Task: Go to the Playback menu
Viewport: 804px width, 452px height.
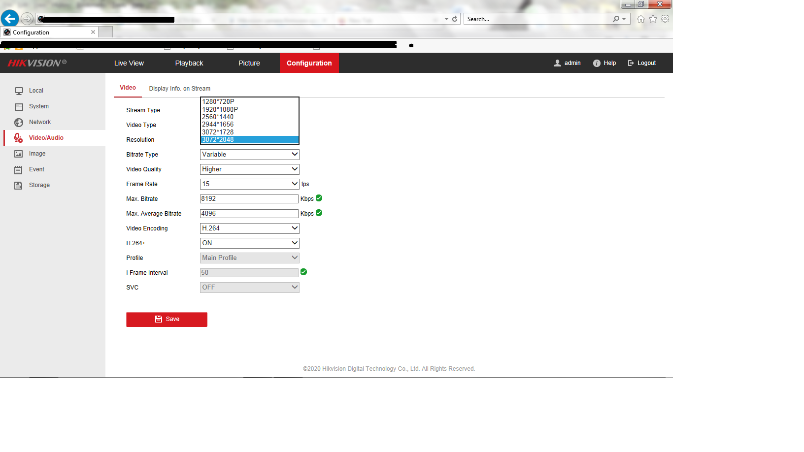Action: [189, 64]
